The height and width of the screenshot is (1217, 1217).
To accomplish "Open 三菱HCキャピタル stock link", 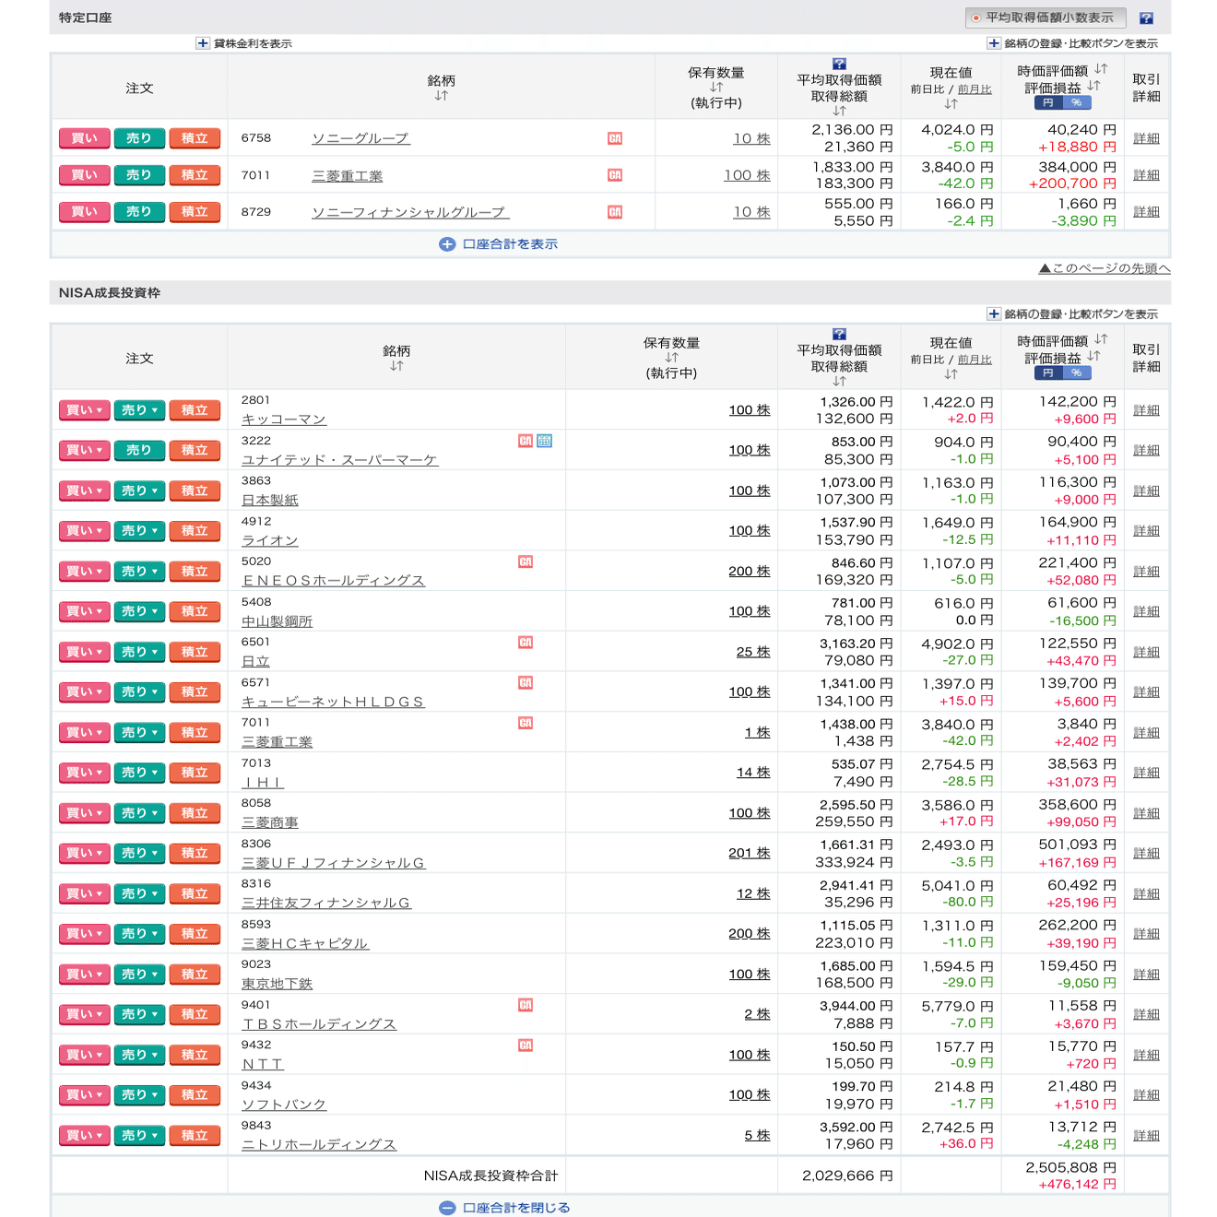I will click(305, 944).
